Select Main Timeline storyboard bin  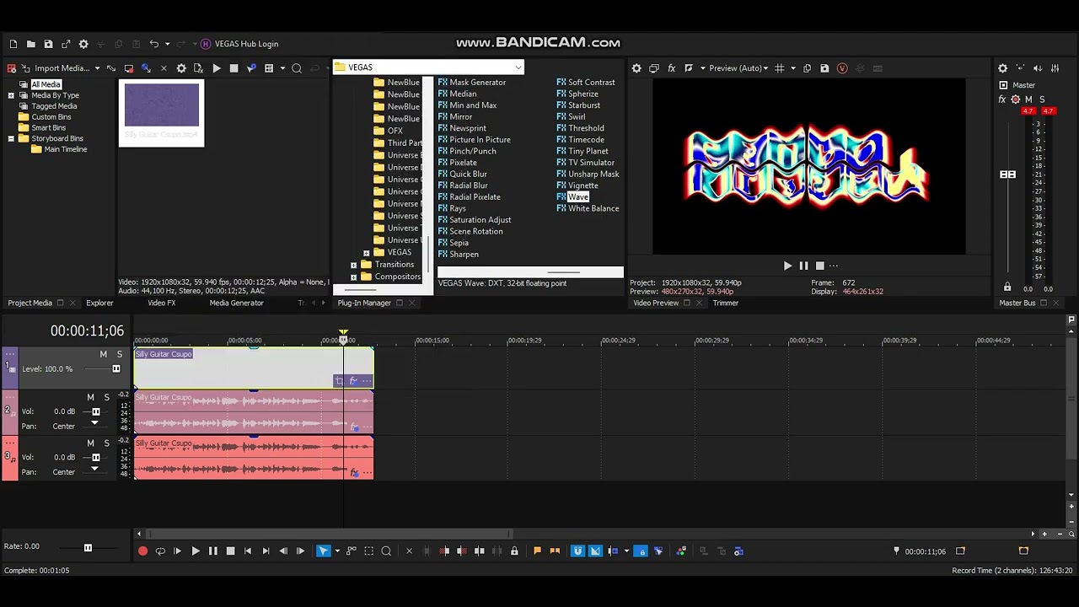pos(66,149)
